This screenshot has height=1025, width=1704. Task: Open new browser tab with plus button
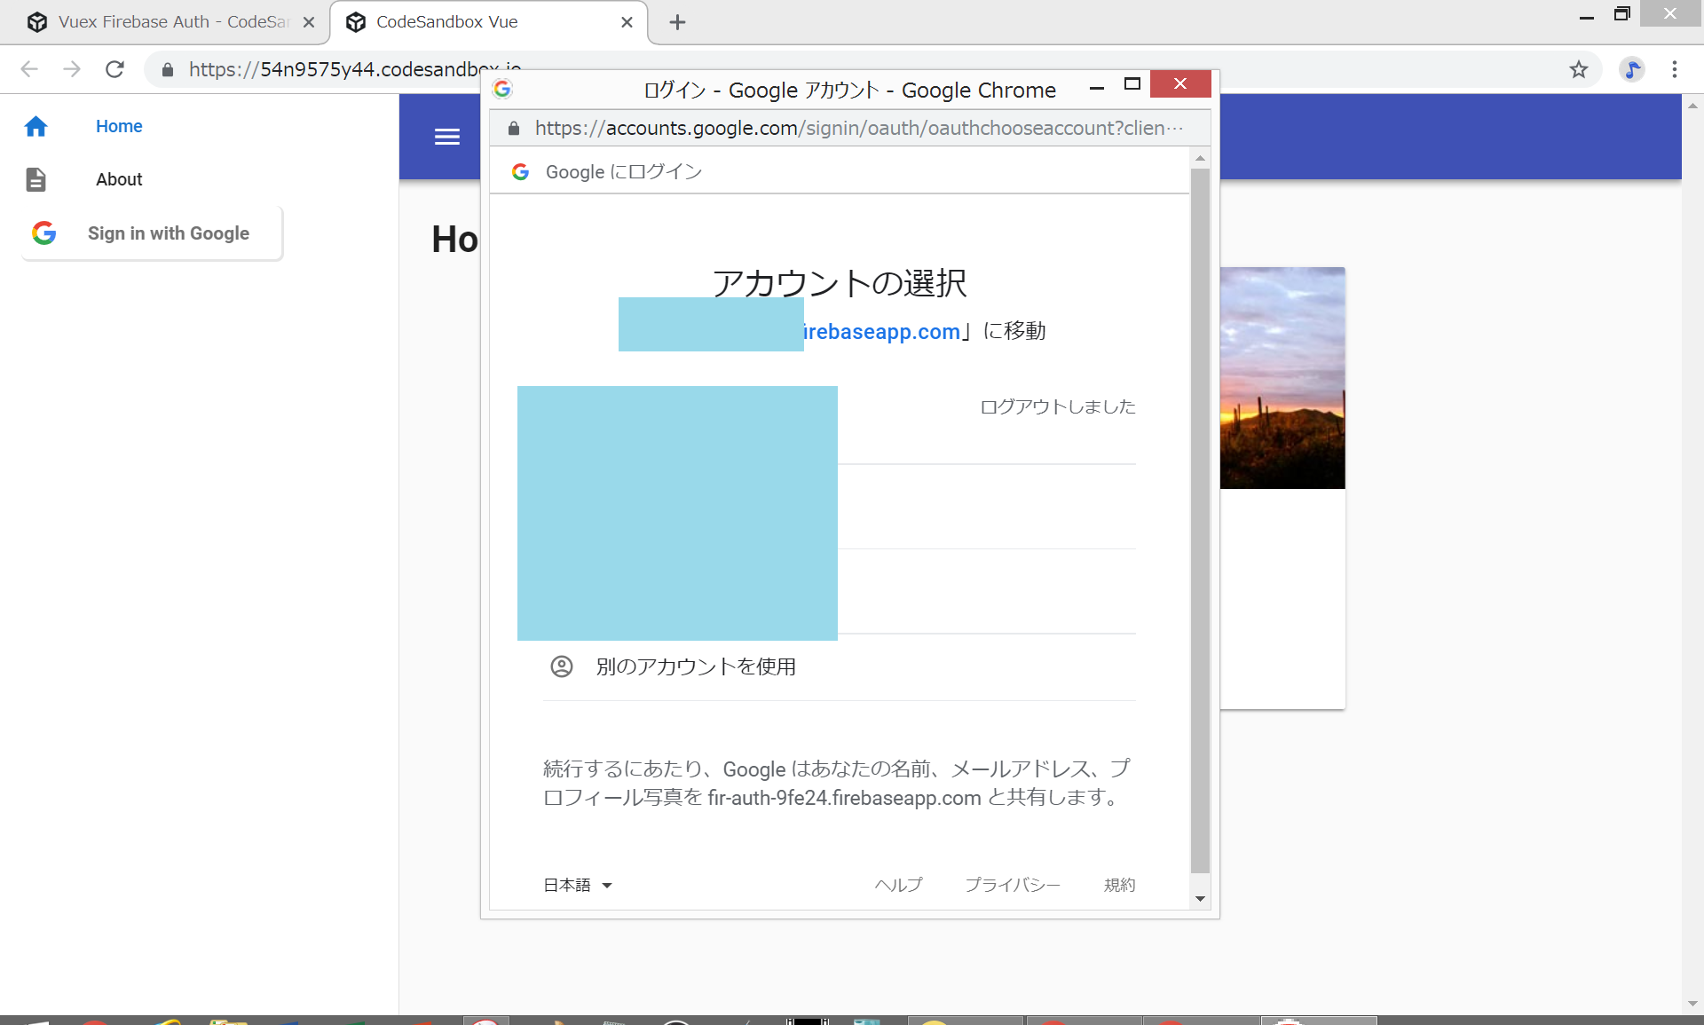point(677,22)
